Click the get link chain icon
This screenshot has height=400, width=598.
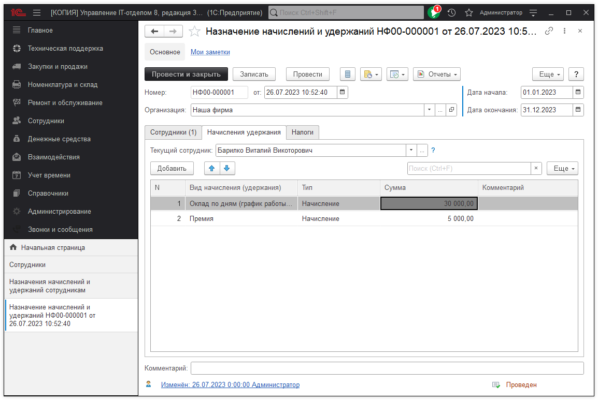click(x=549, y=31)
